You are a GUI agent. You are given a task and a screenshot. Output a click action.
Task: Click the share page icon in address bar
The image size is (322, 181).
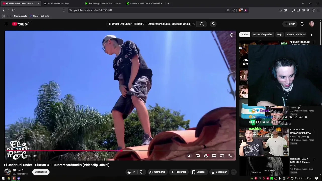234,10
